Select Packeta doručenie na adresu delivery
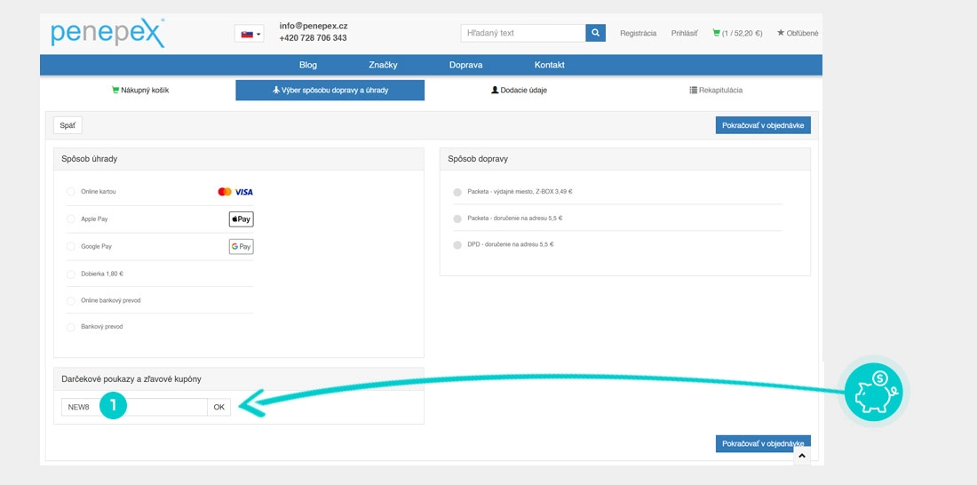 457,219
